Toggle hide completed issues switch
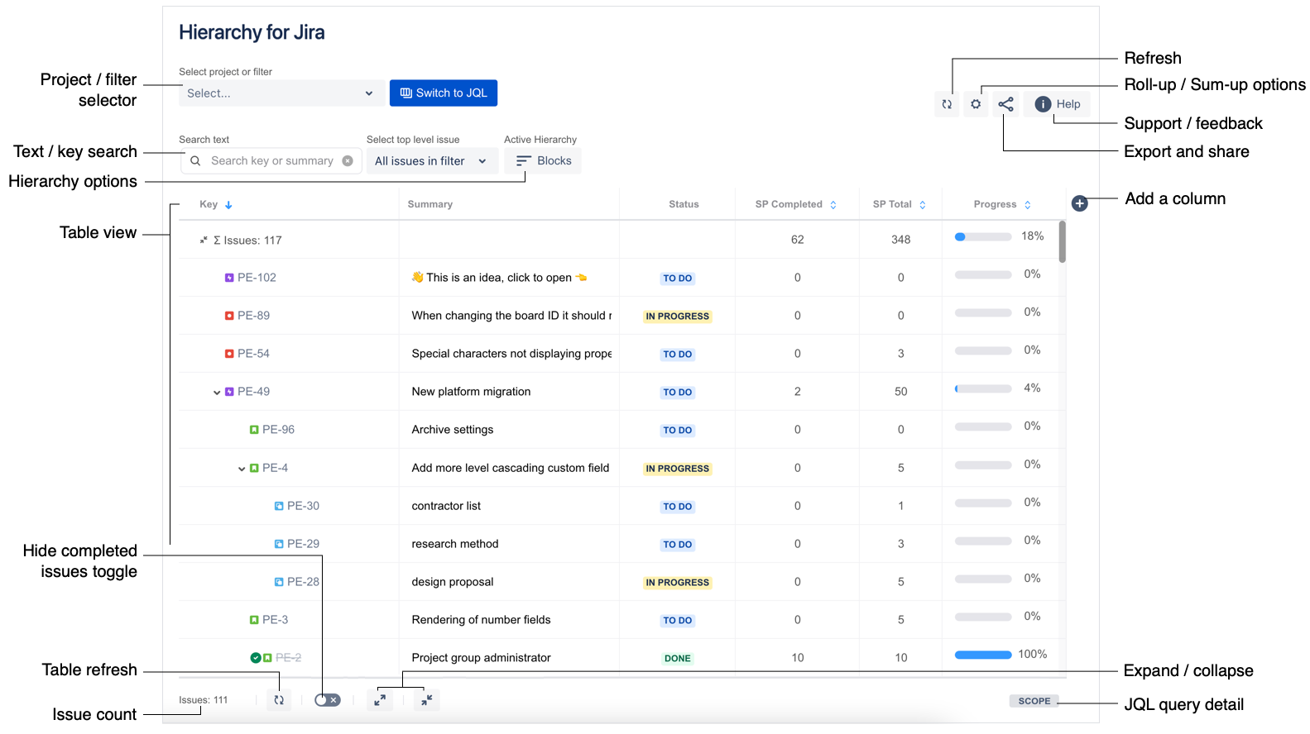The image size is (1310, 734). (x=327, y=700)
